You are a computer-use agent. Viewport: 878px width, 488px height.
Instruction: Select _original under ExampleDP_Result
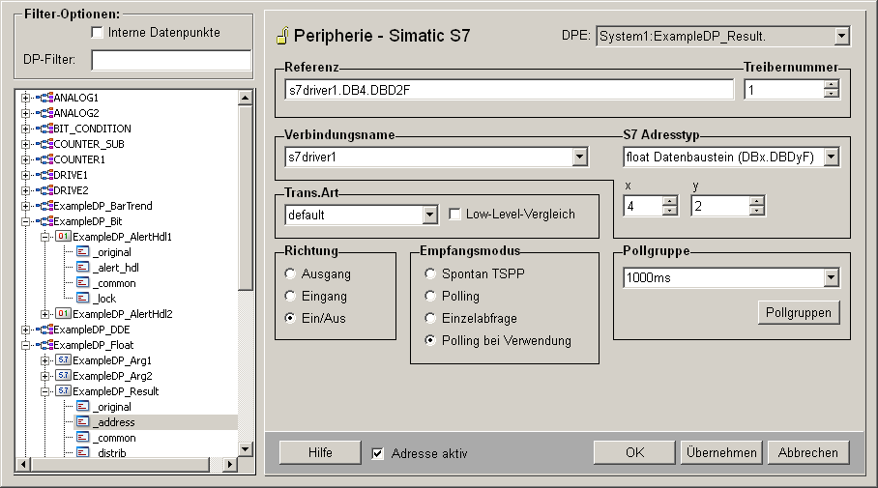(x=114, y=407)
